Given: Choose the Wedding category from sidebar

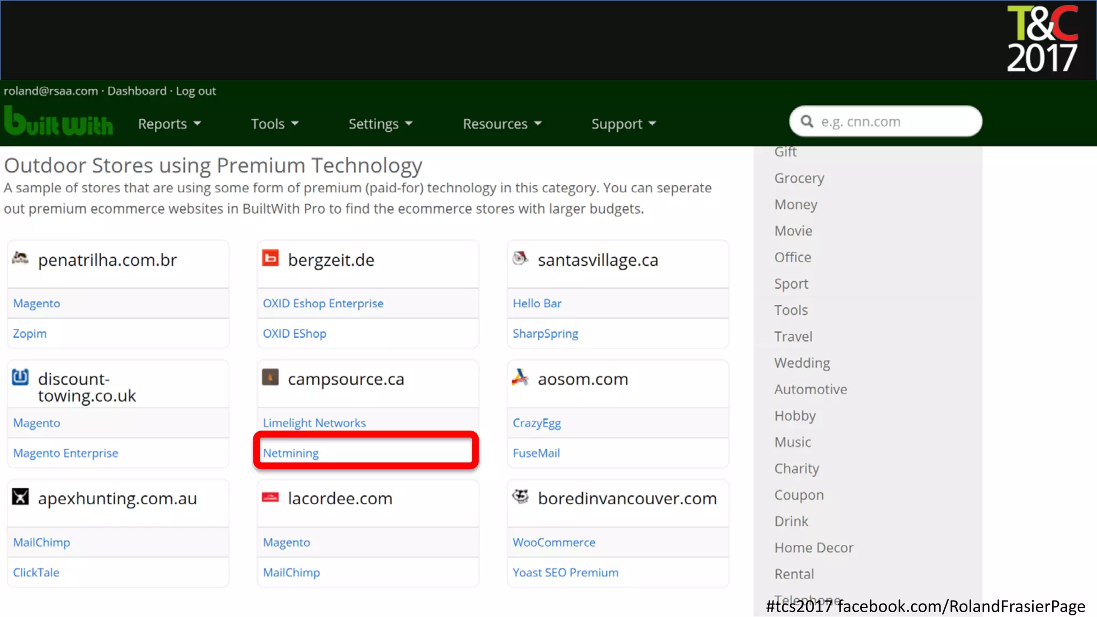Looking at the screenshot, I should (802, 363).
